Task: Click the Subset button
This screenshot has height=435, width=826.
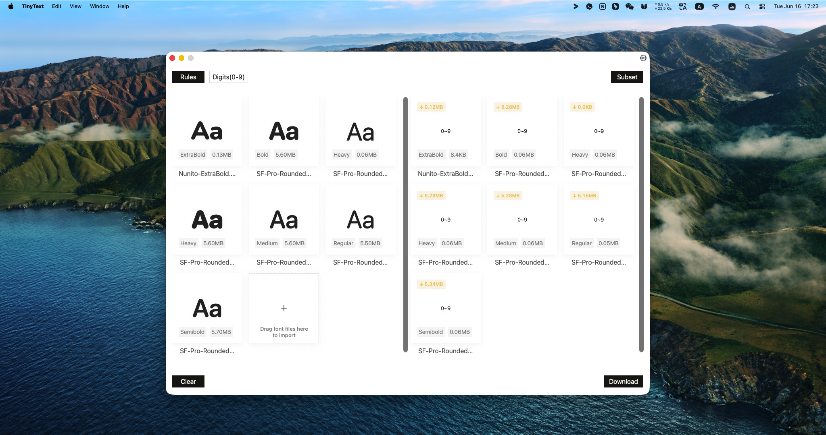Action: point(627,77)
